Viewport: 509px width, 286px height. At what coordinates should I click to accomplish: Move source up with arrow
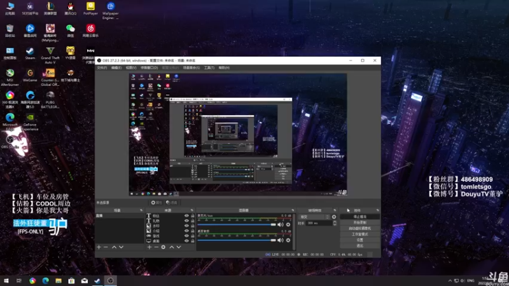click(x=172, y=247)
